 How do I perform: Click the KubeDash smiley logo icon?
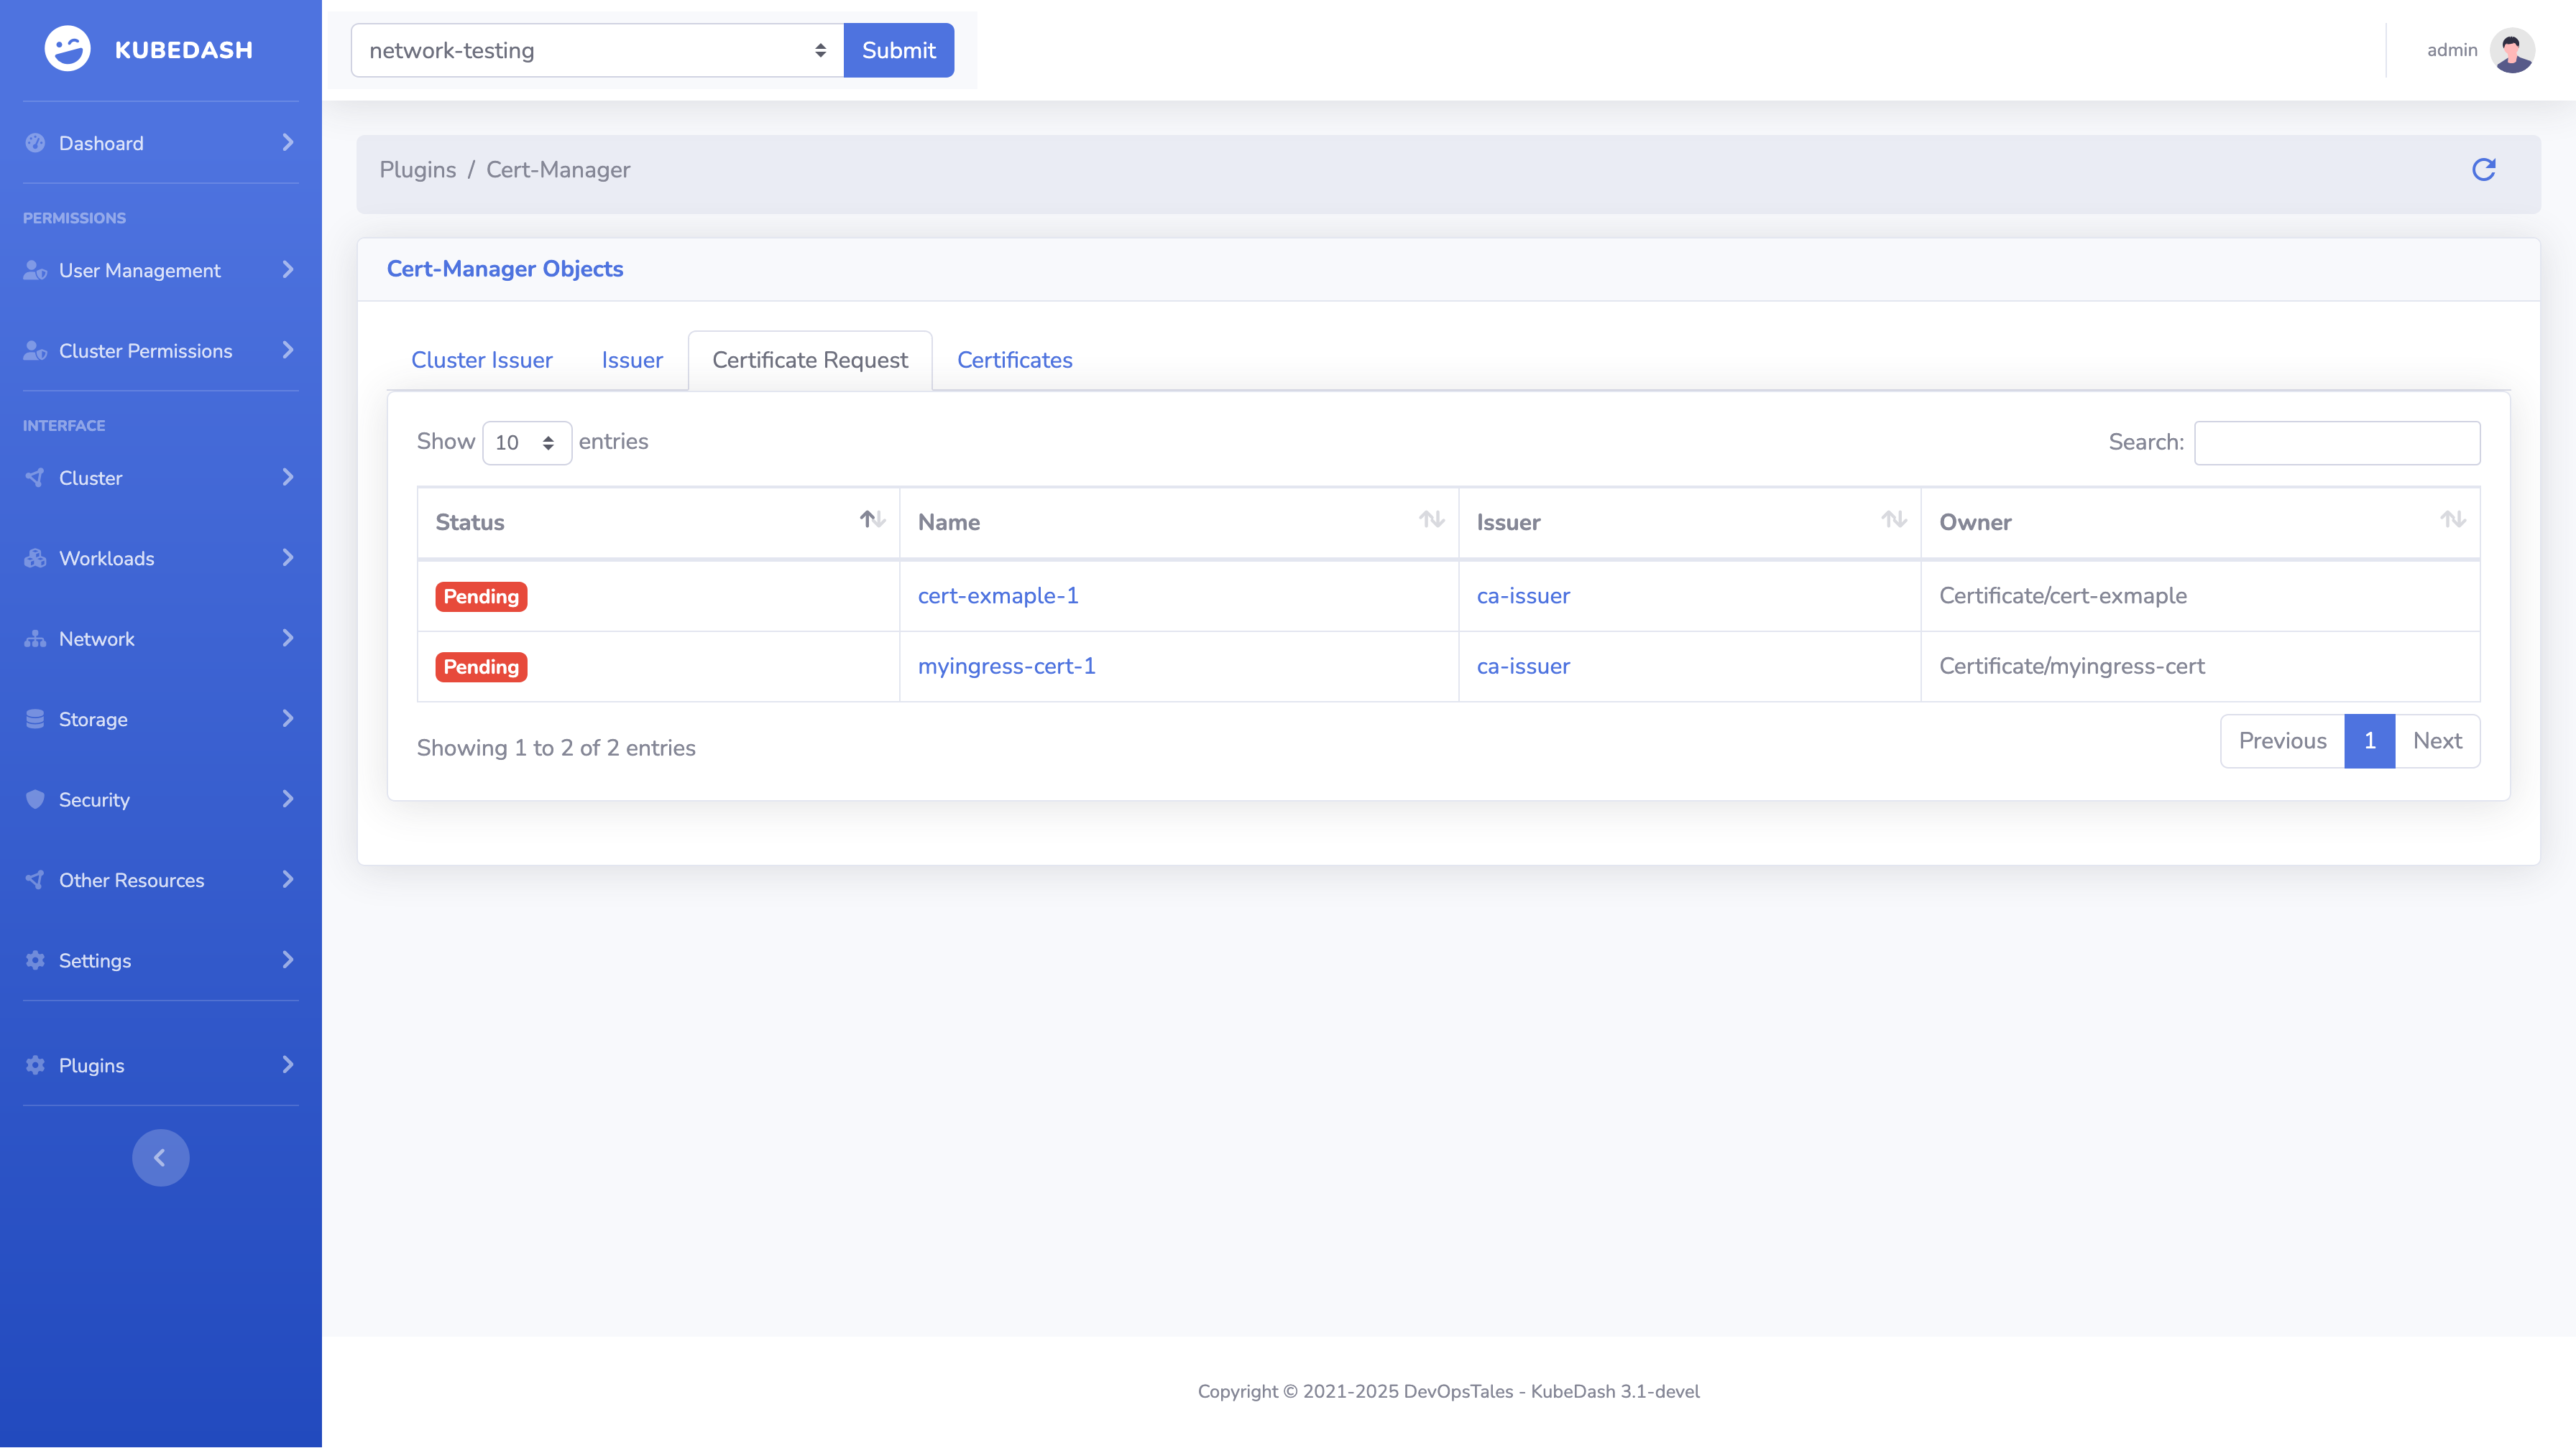point(67,49)
